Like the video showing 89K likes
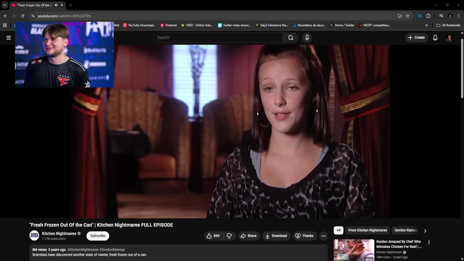Screen dimensions: 464x261 tap(213, 236)
